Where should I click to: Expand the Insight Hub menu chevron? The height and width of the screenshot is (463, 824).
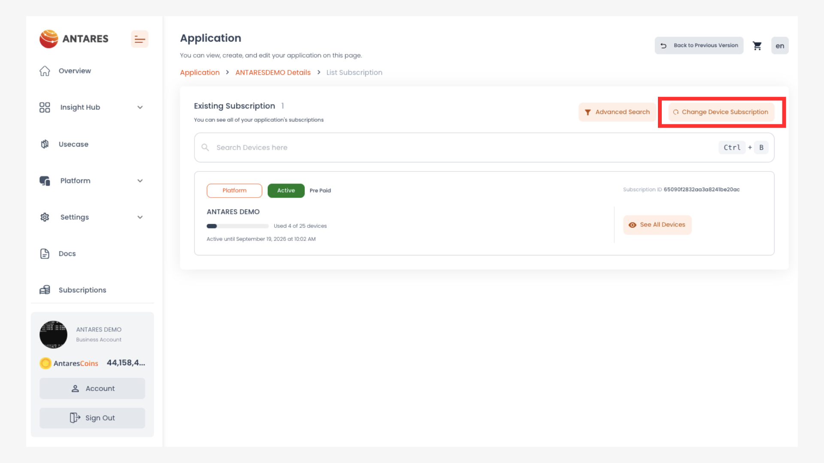coord(140,107)
